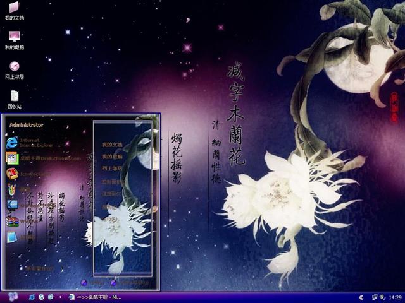Click 我的文档 desktop icon
405x303 pixels.
[x=14, y=11]
